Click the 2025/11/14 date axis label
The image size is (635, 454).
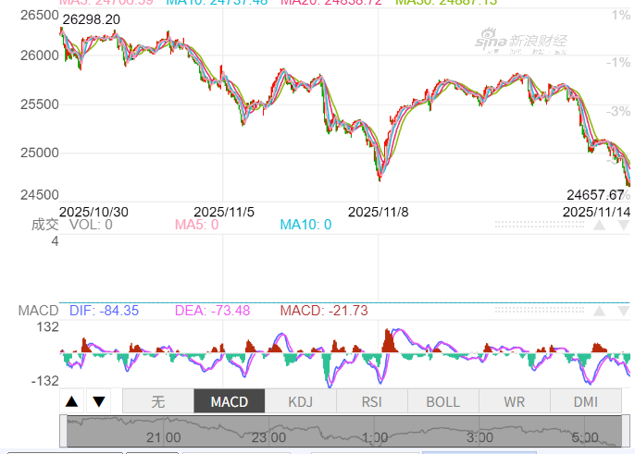(596, 212)
